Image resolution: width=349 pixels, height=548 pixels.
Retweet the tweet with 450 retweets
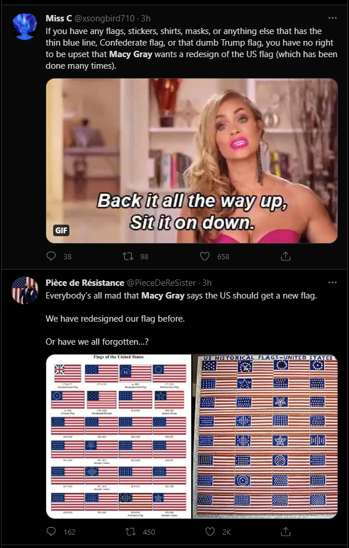pyautogui.click(x=131, y=532)
